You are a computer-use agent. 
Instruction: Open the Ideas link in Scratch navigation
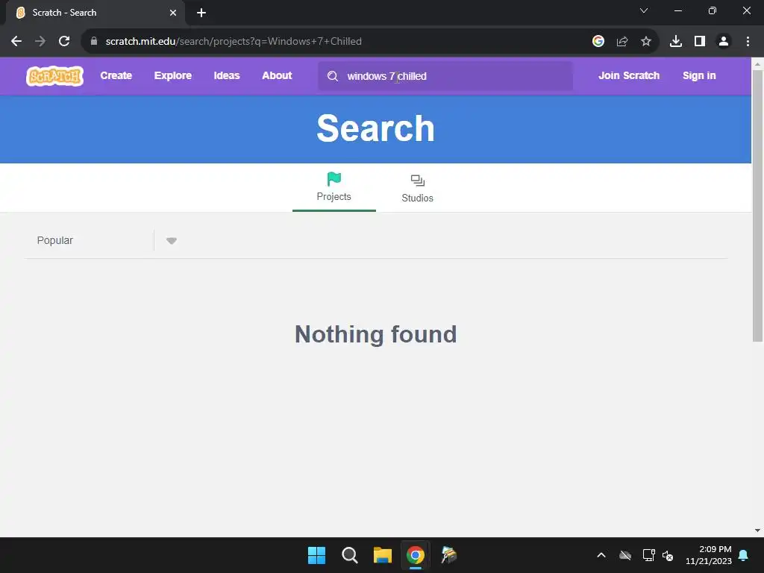(x=227, y=75)
